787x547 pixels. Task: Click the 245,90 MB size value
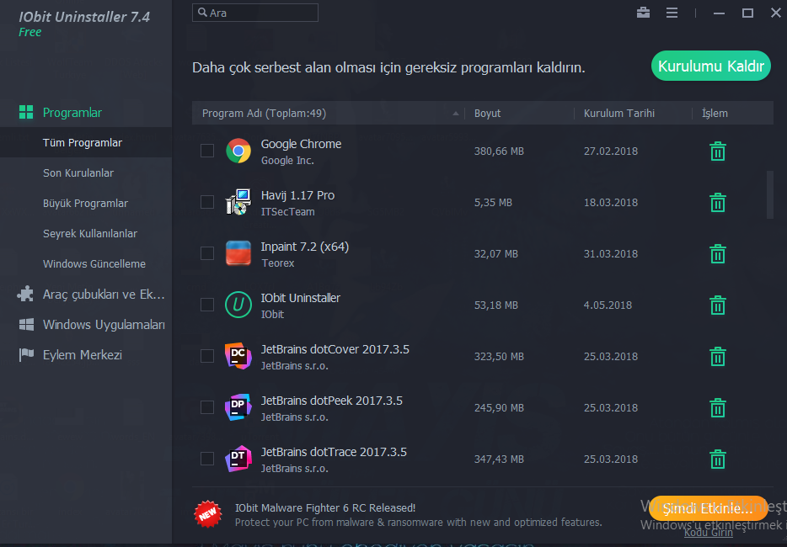pos(499,408)
